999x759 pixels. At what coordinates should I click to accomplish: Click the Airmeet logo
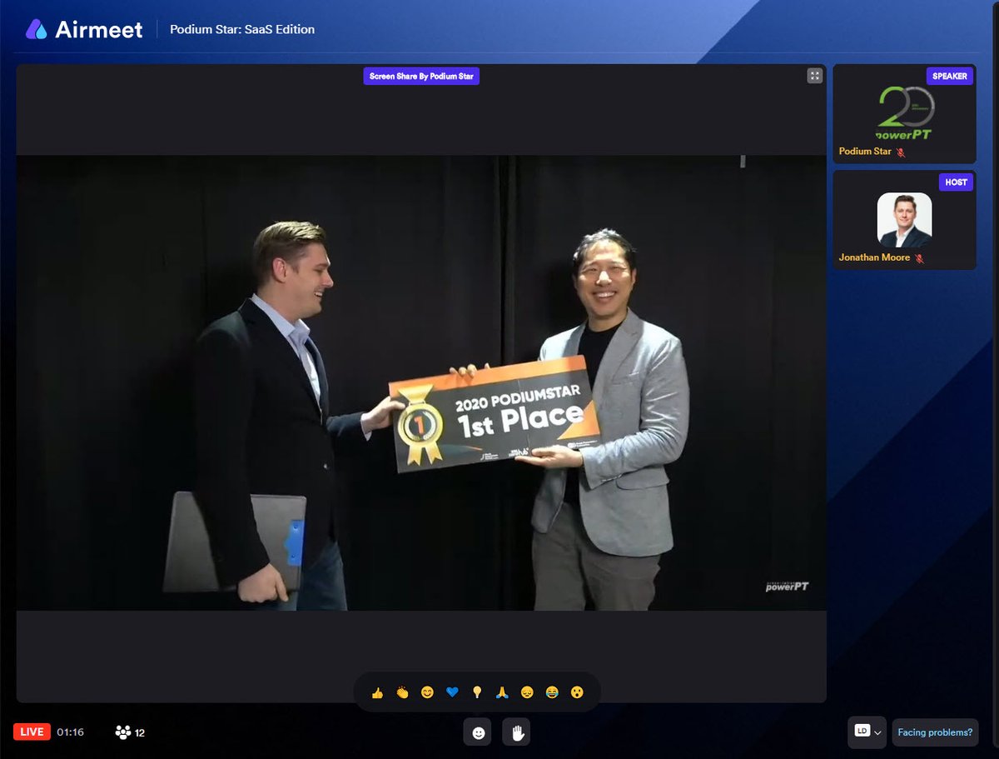pos(84,29)
